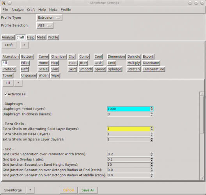This screenshot has height=195, width=206.
Task: Click the question-mark button beside Skeinforge
Action: pyautogui.click(x=30, y=190)
